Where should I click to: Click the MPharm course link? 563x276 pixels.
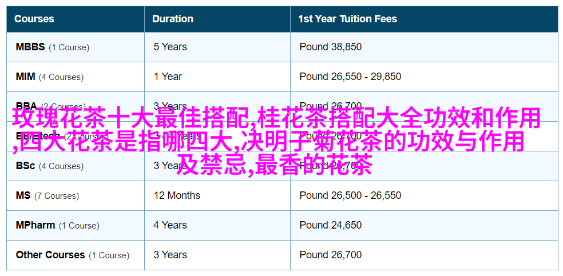pyautogui.click(x=35, y=225)
